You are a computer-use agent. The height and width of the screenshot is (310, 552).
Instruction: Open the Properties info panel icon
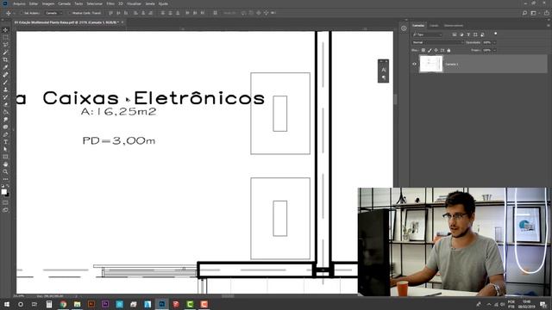pyautogui.click(x=404, y=28)
